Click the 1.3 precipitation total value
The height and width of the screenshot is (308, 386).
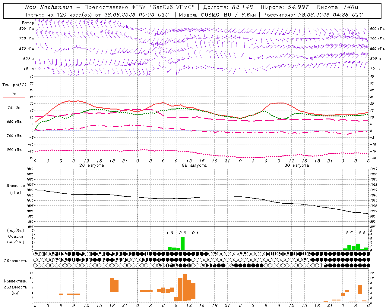170,233
